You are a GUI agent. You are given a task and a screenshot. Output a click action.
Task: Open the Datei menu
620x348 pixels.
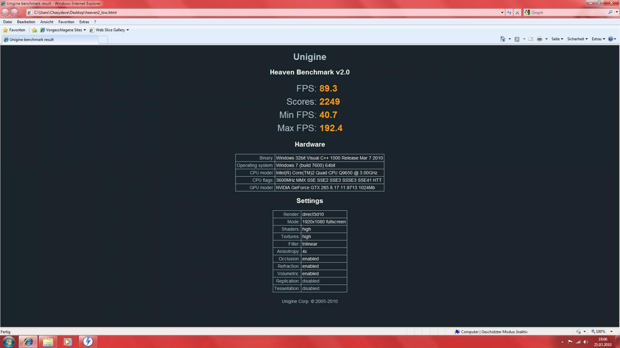(7, 22)
